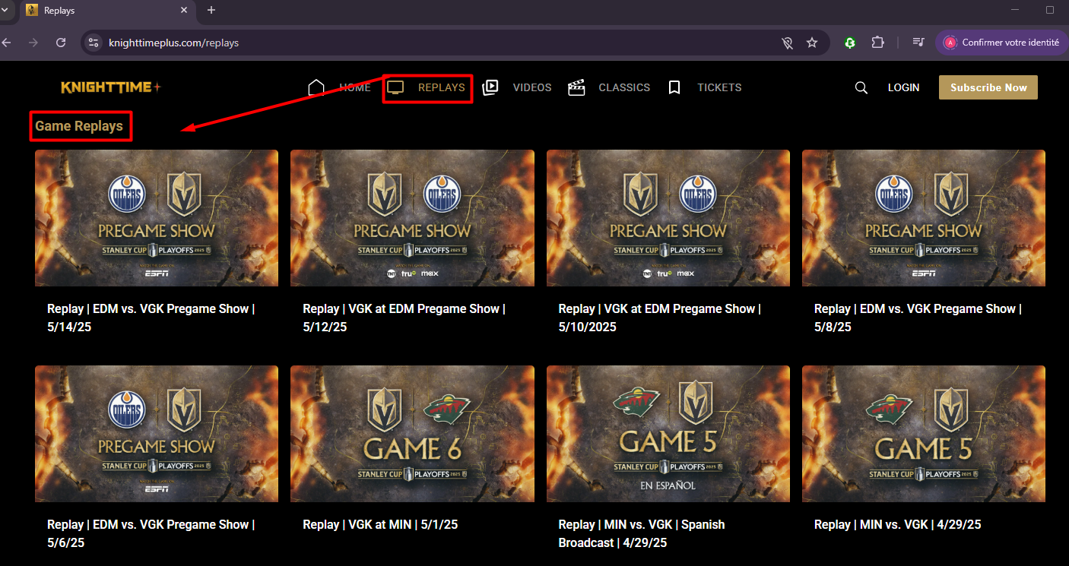Close the Replays browser tab

click(x=183, y=11)
